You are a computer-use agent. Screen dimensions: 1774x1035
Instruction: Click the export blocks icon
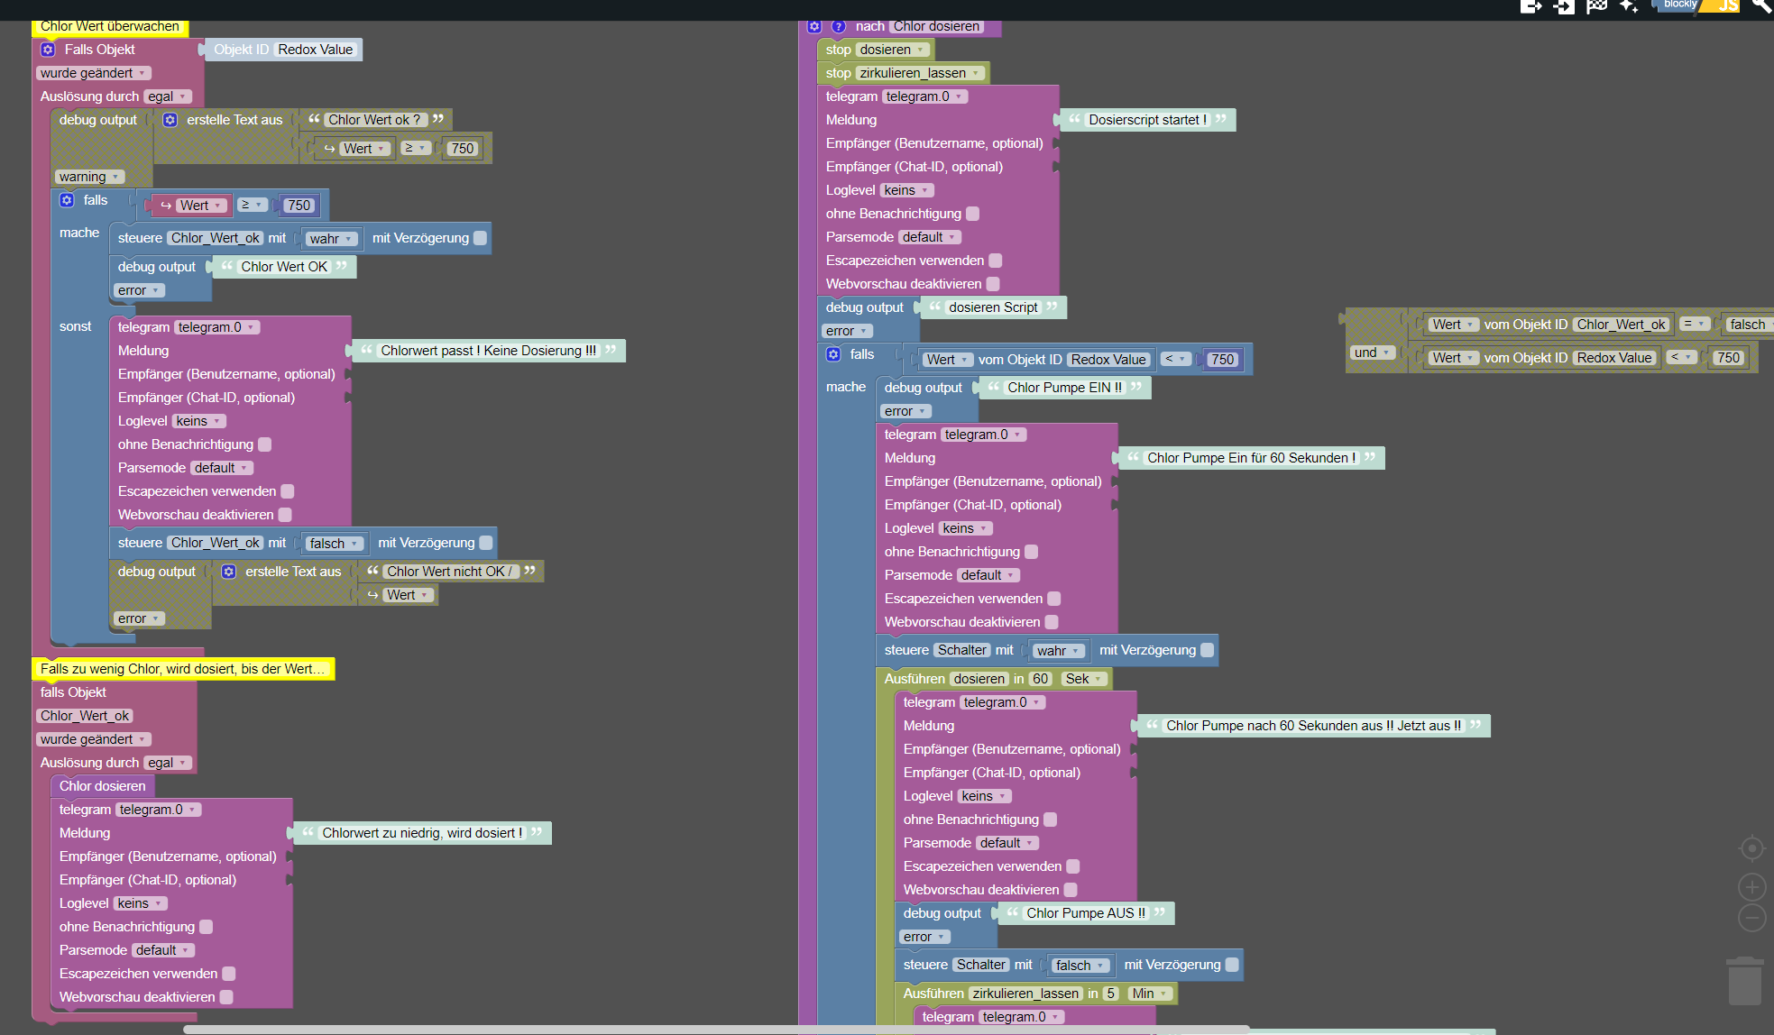1530,6
